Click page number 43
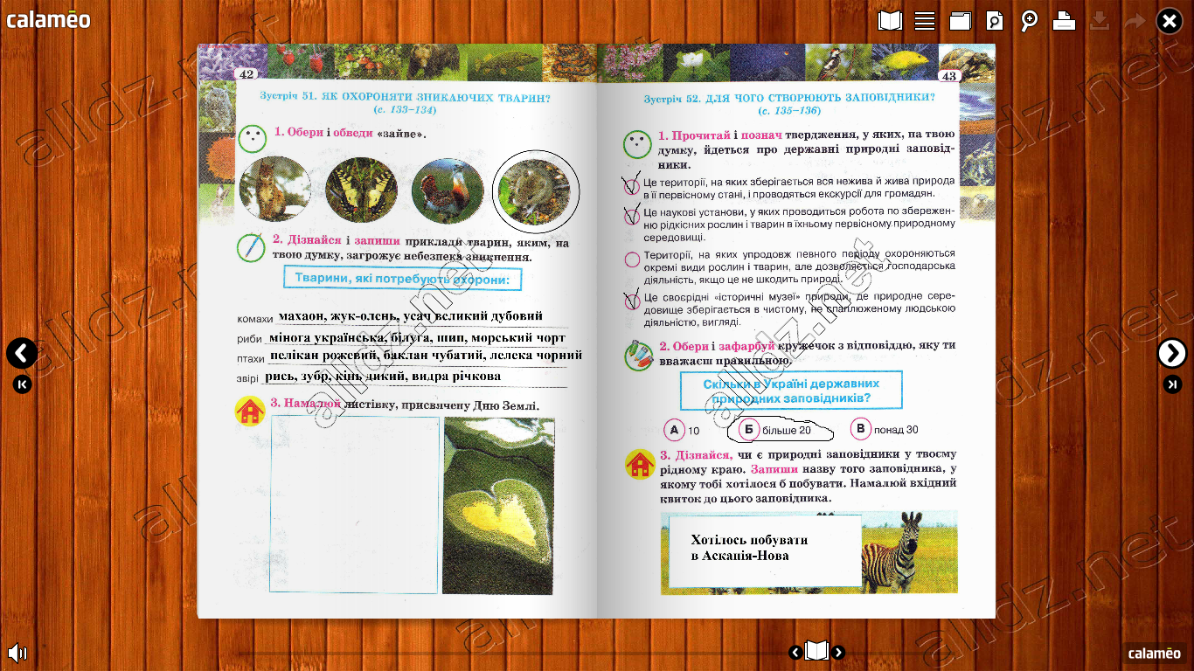The width and height of the screenshot is (1194, 671). (x=949, y=77)
